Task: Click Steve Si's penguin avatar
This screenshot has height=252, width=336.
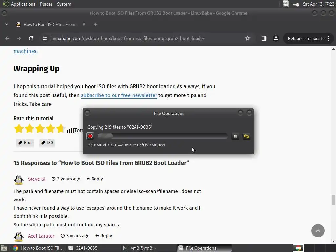Action: (19, 179)
